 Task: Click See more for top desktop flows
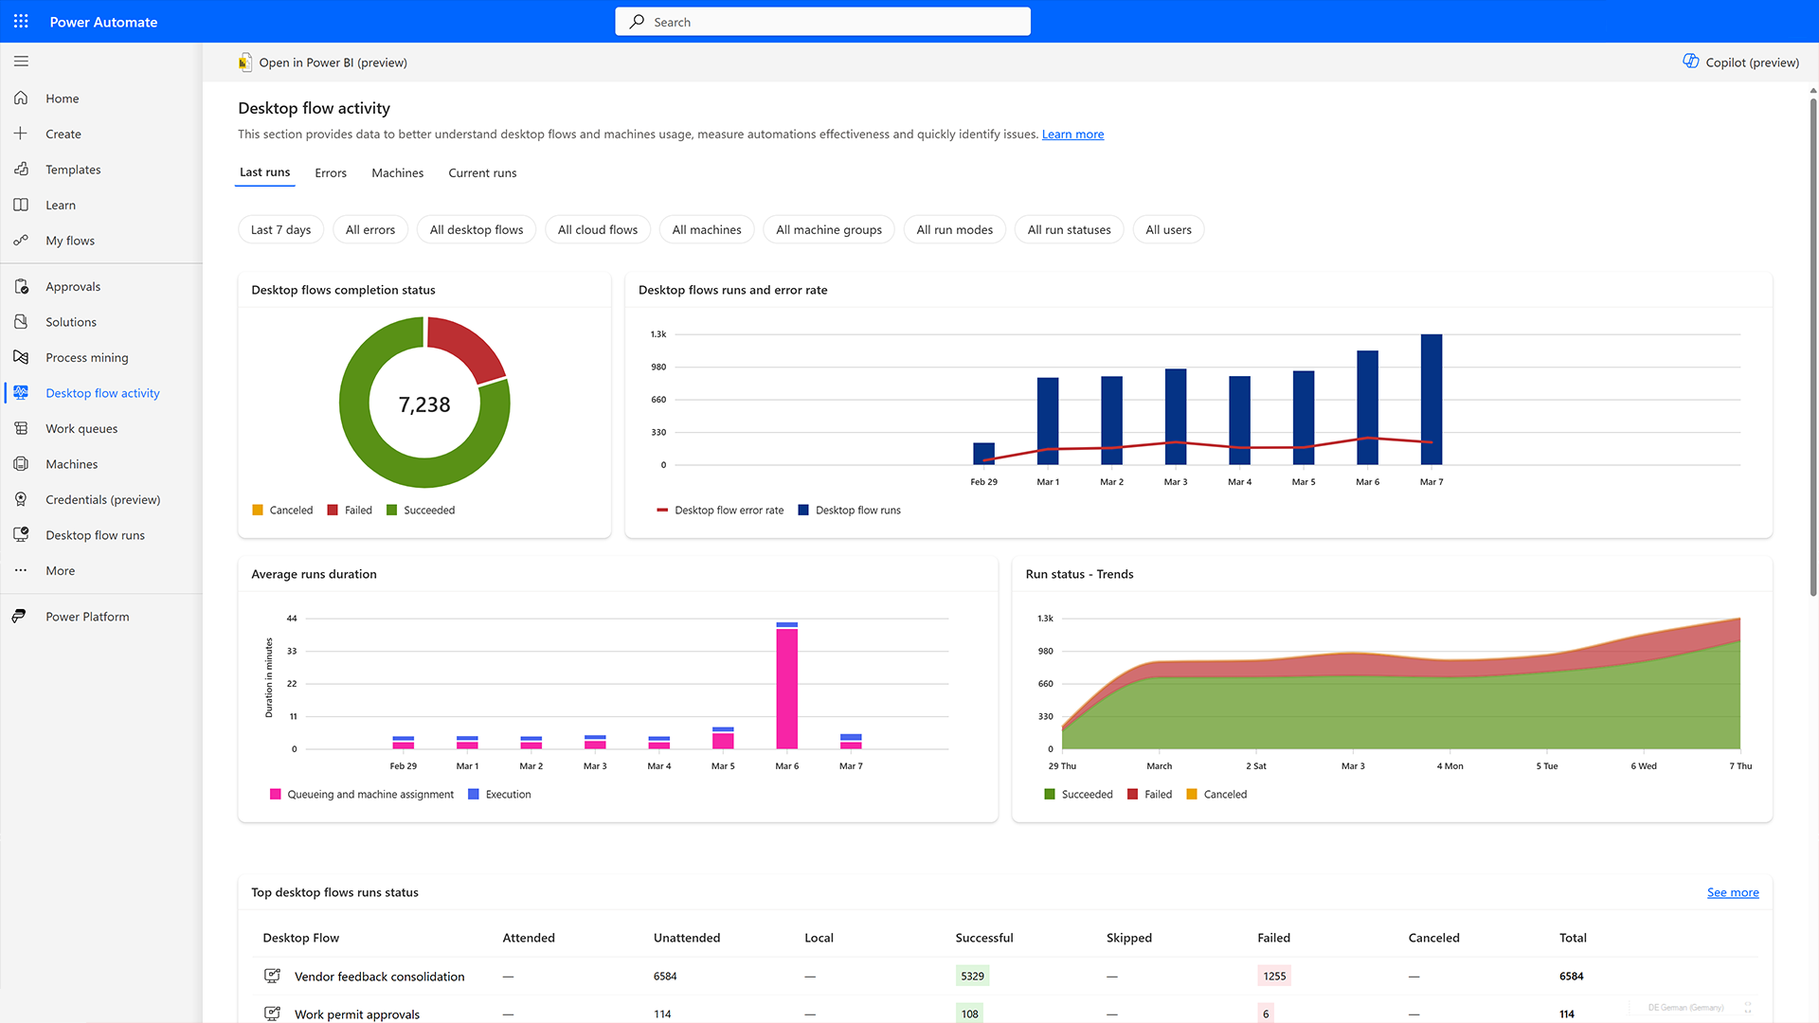pos(1732,891)
